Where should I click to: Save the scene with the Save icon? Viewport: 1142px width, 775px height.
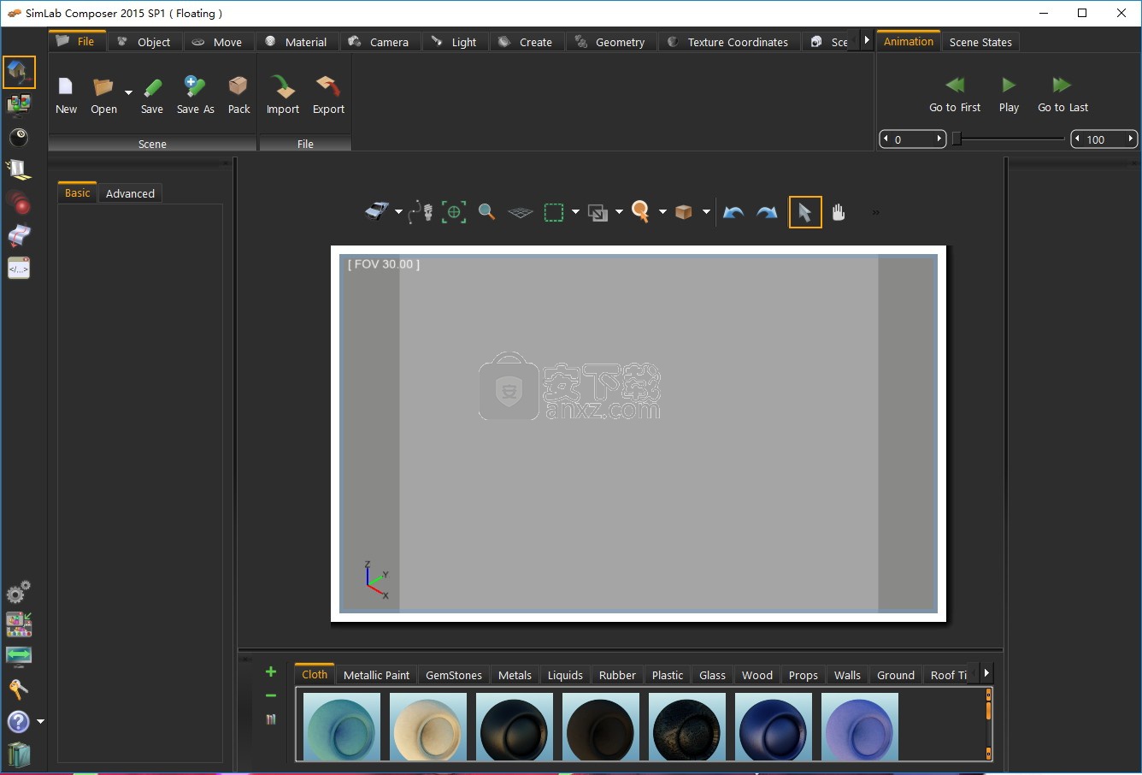pos(152,86)
